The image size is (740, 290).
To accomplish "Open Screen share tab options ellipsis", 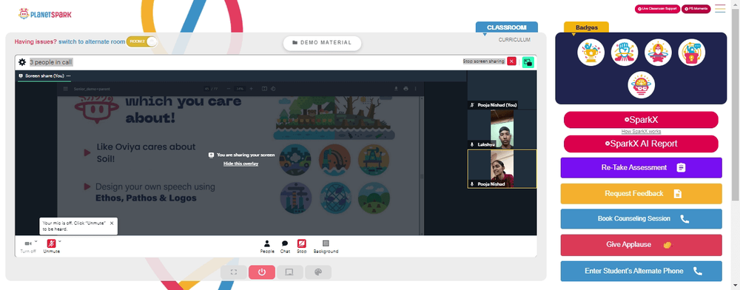I will pyautogui.click(x=68, y=75).
